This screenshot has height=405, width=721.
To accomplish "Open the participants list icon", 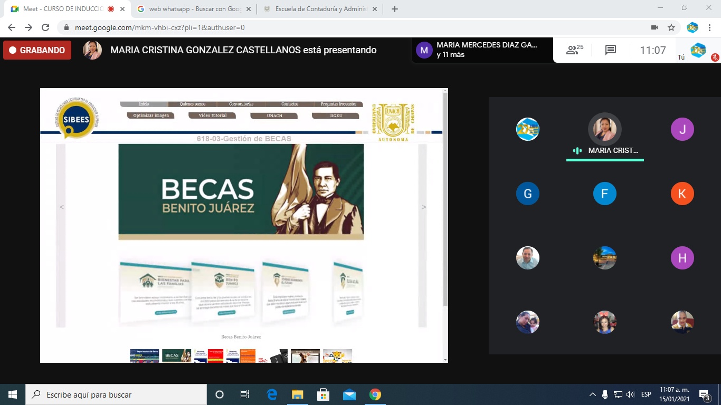I will pyautogui.click(x=574, y=50).
